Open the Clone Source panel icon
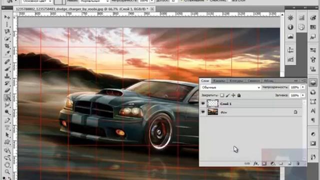The width and height of the screenshot is (320, 180). click(x=313, y=68)
